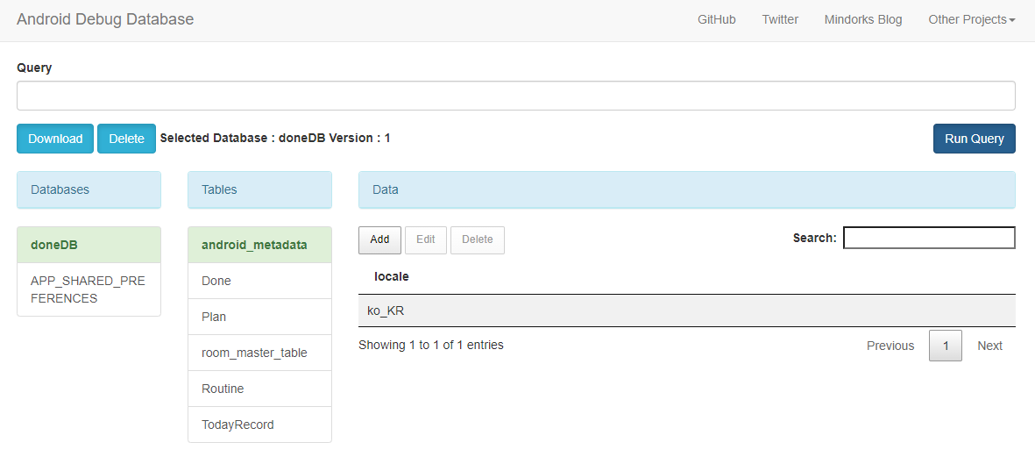The height and width of the screenshot is (464, 1035).
Task: Select the ko_KR row
Action: tap(686, 311)
